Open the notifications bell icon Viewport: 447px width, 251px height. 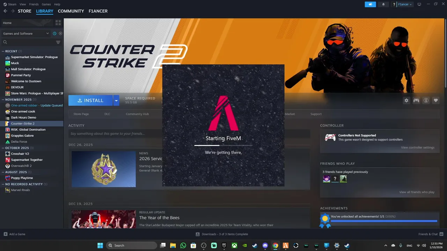383,4
